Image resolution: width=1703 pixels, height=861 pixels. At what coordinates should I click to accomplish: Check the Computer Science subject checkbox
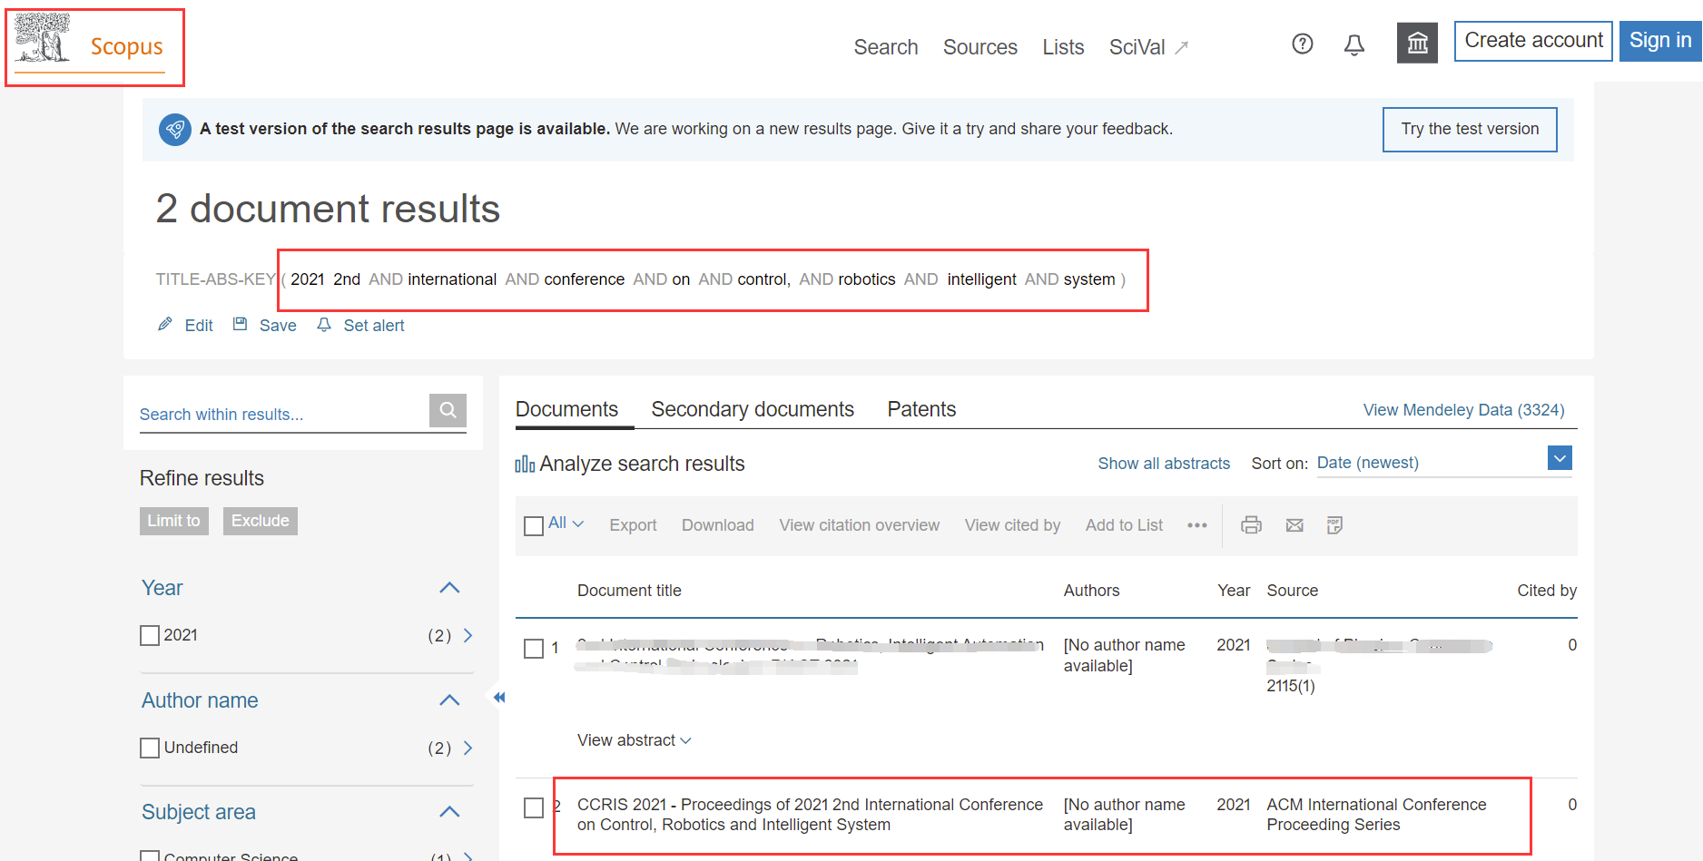(x=150, y=856)
